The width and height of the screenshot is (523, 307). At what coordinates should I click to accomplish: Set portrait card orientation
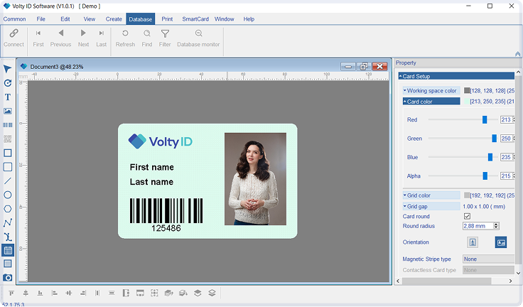click(x=473, y=242)
